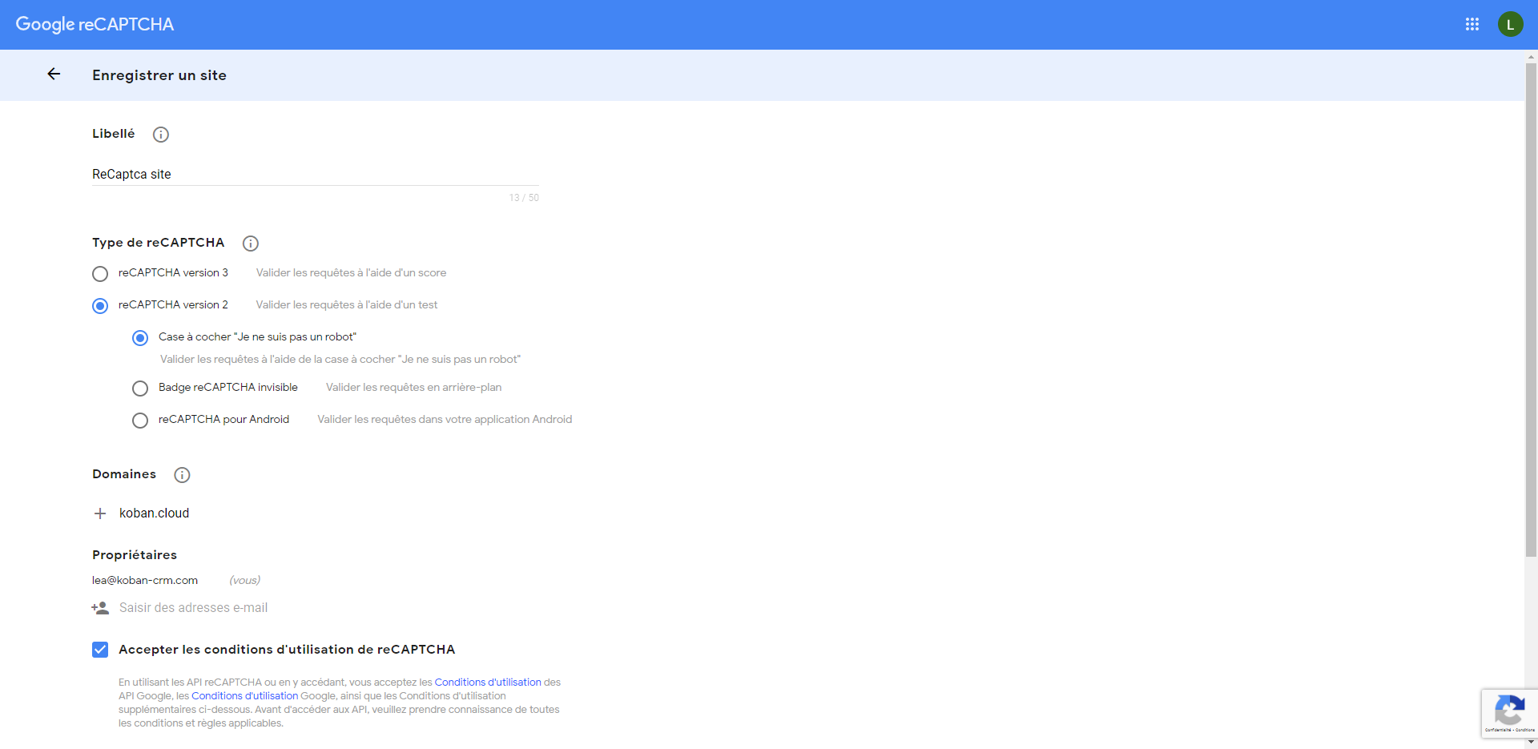Open the green L account avatar
The width and height of the screenshot is (1538, 749).
(1510, 24)
